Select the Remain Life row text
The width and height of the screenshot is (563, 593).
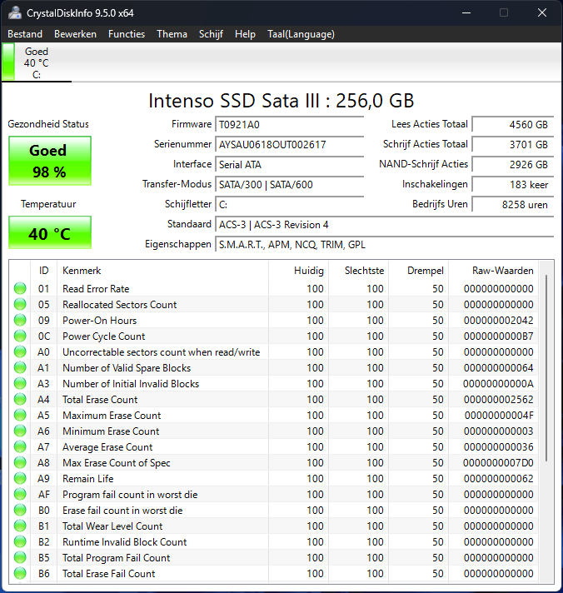coord(87,479)
